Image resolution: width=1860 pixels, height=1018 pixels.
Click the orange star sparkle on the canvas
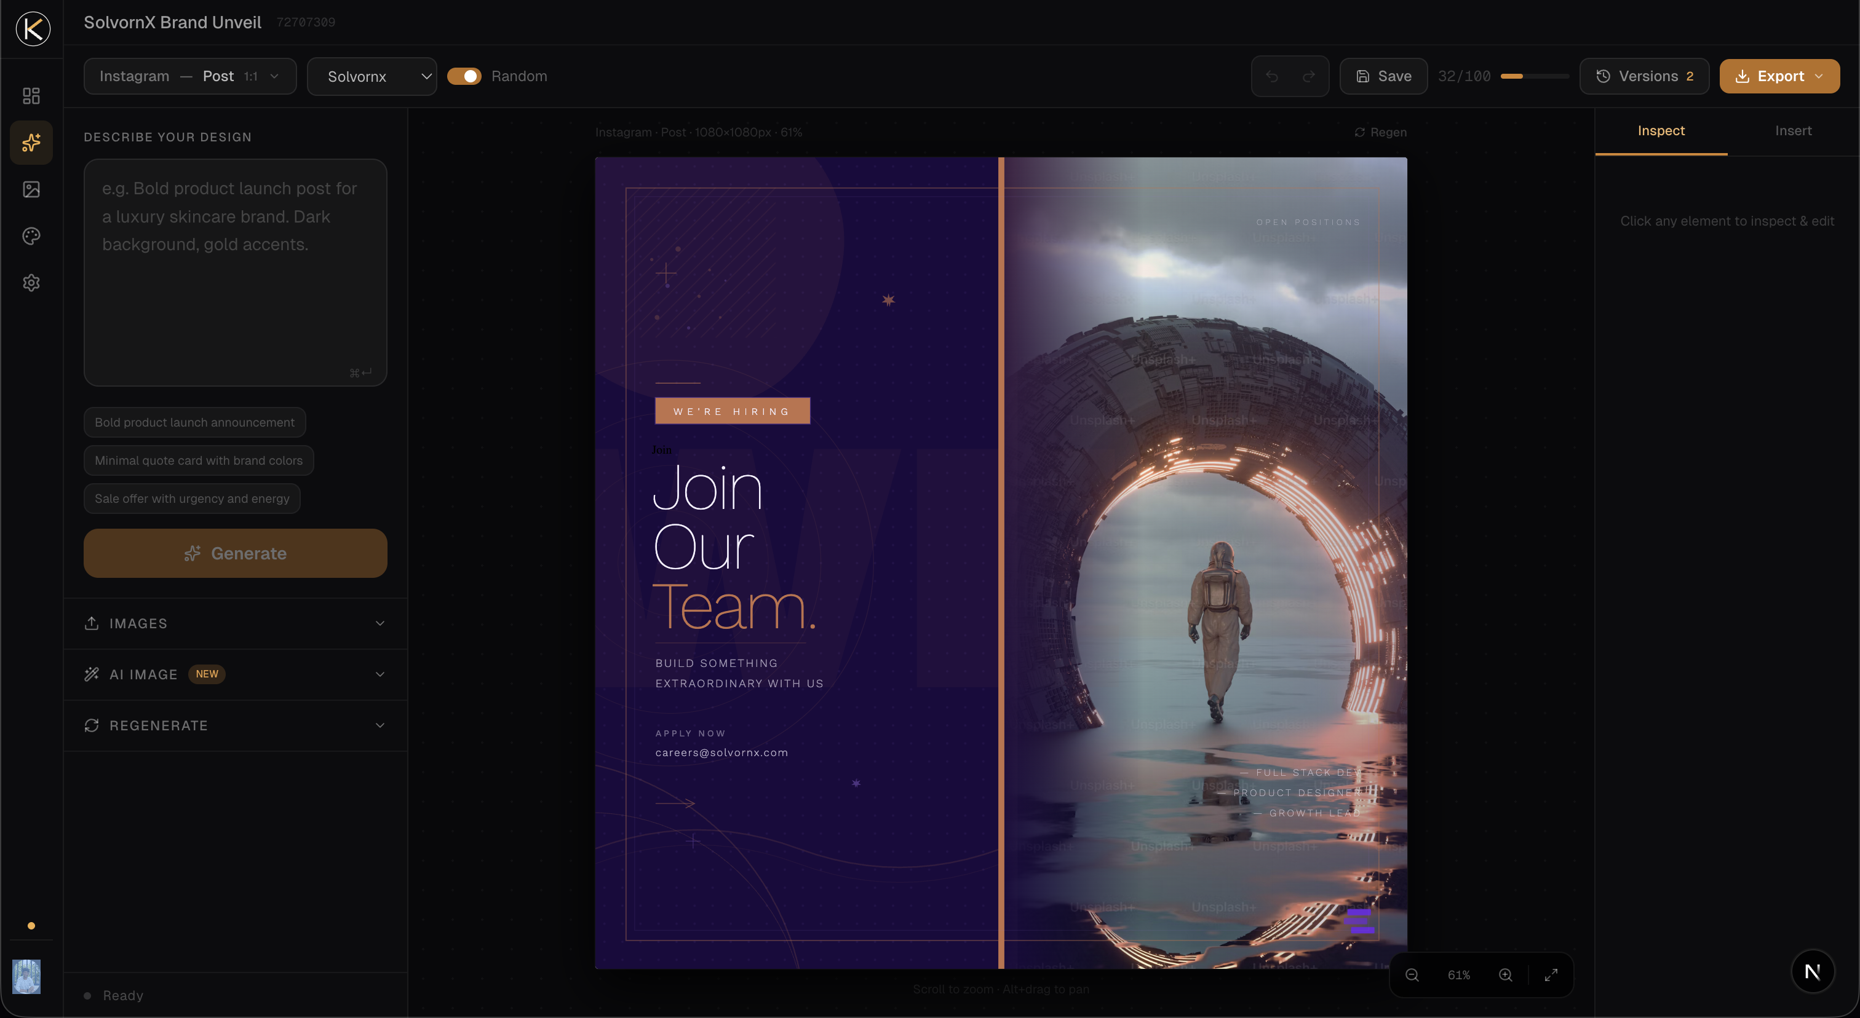pos(888,300)
